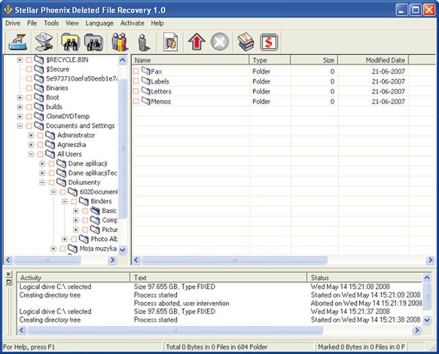Click the Activity column header in log
Viewport: 439px width, 354px height.
73,278
